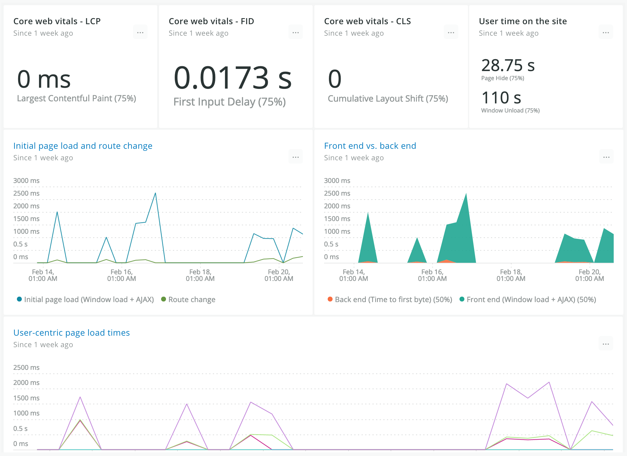Toggle Route change legend series
This screenshot has width=627, height=456.
click(x=188, y=299)
